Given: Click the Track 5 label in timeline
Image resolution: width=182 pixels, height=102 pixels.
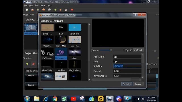Looking at the screenshot, I should [31, 75].
